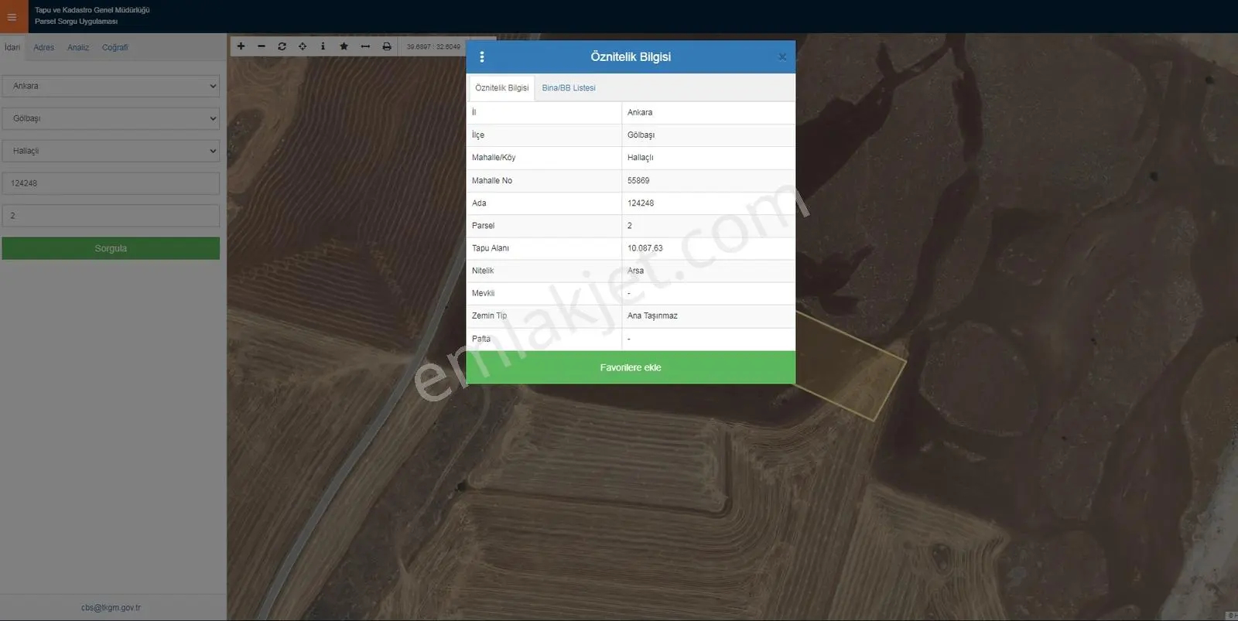Zoom out with the minus tool
The width and height of the screenshot is (1238, 621).
pos(262,46)
